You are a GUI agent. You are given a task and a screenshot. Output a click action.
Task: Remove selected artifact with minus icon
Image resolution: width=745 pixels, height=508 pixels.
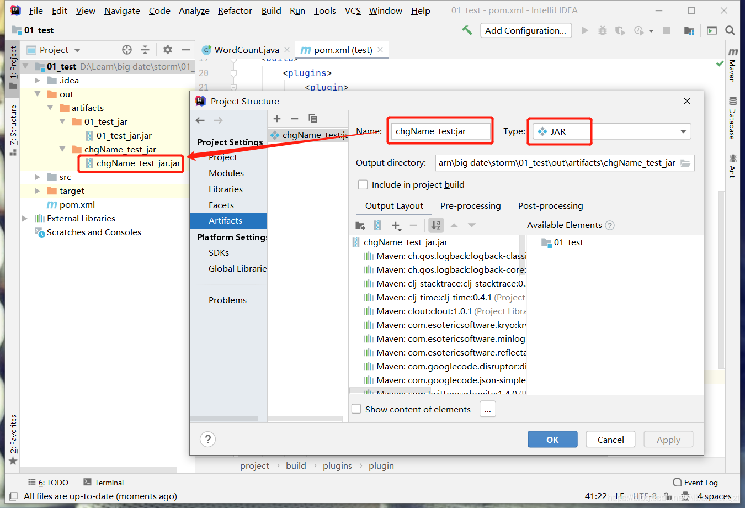pos(295,119)
